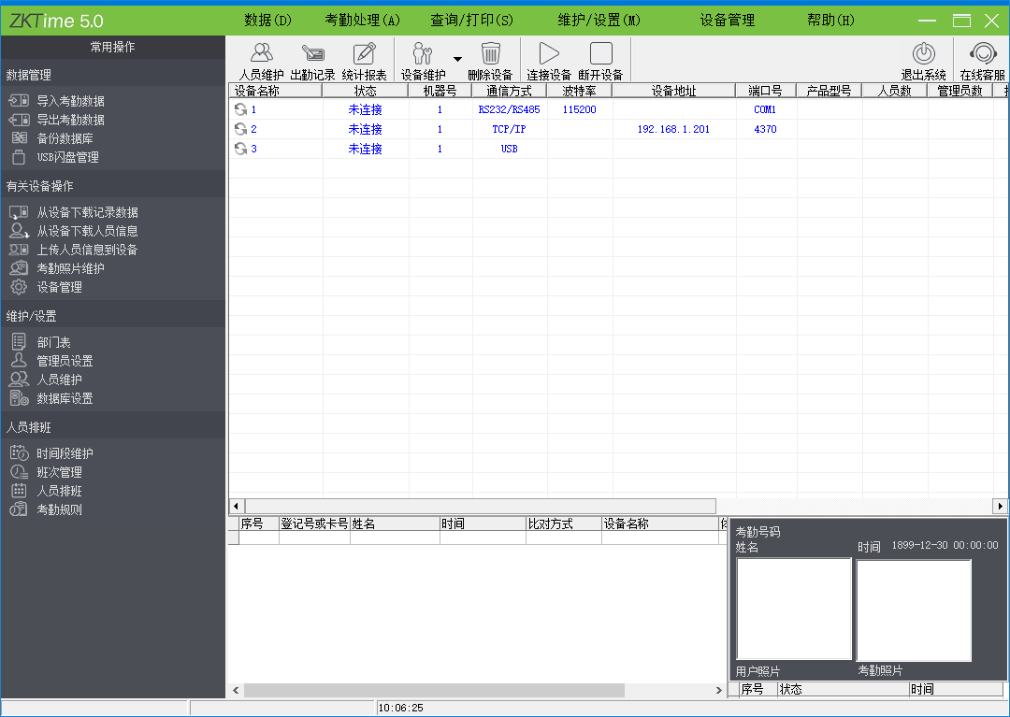Viewport: 1010px width, 717px height.
Task: Click the 考勤规则 icon
Action: [20, 509]
